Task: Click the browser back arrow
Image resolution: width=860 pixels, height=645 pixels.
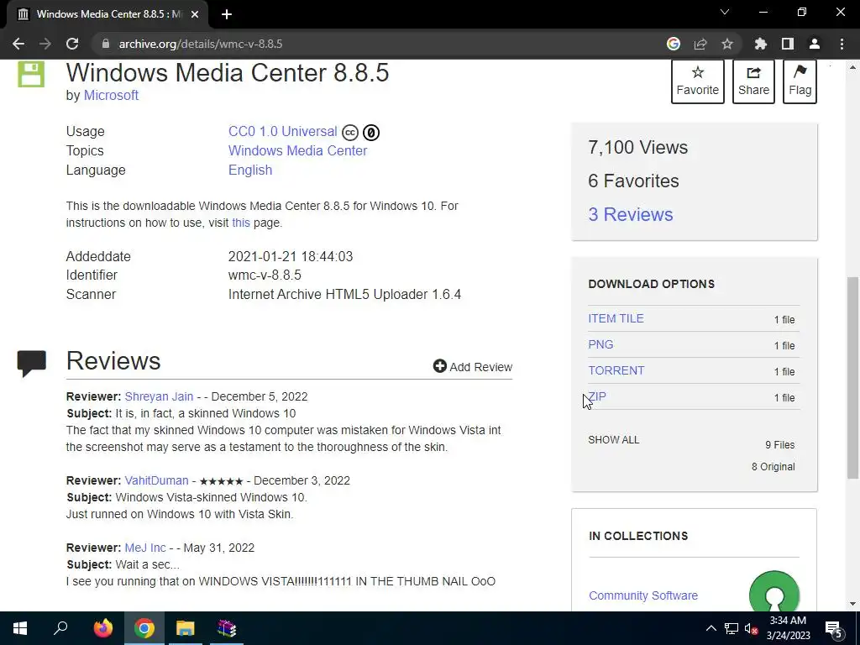Action: click(x=18, y=44)
